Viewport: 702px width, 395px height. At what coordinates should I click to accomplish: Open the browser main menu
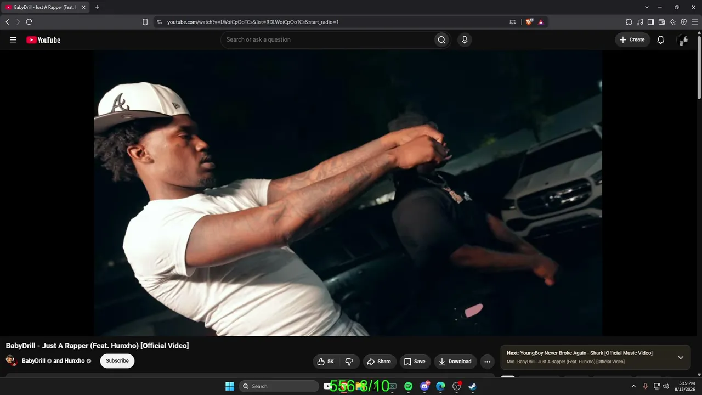[x=695, y=22]
